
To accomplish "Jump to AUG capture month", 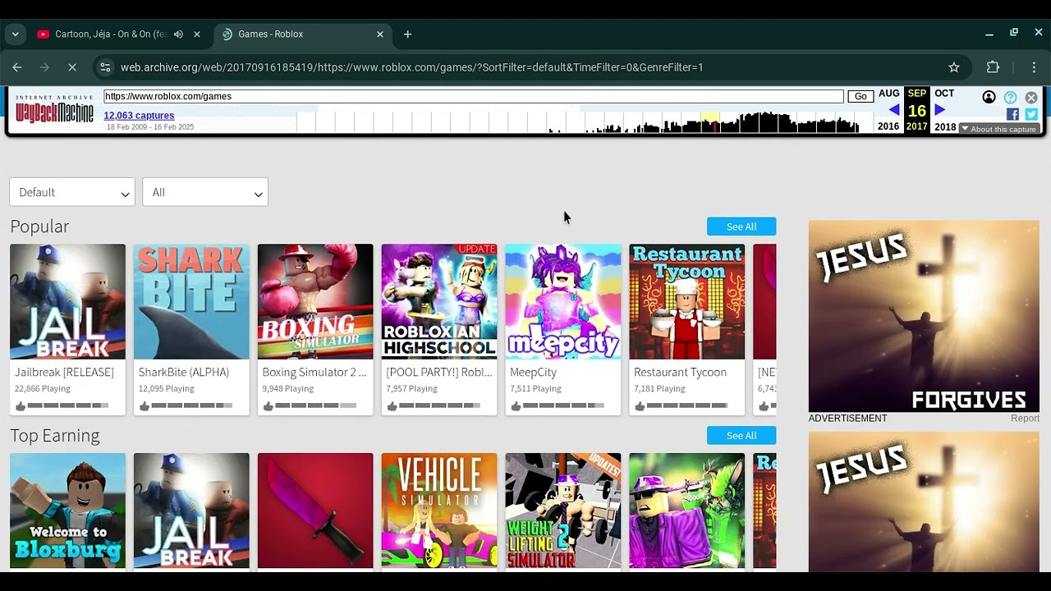I will point(889,94).
